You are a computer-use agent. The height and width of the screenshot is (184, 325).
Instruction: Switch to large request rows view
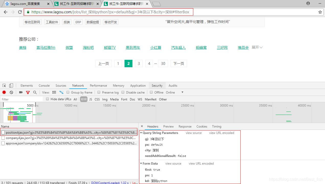point(54,92)
